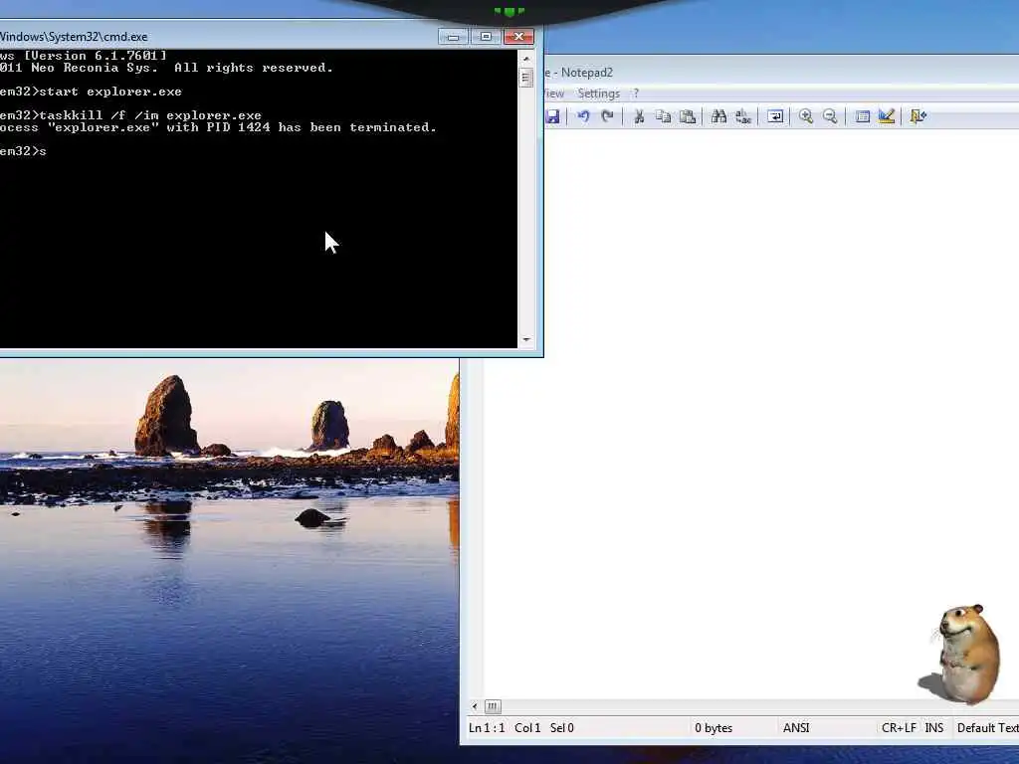The image size is (1019, 764).
Task: Click the ANSI encoding status field
Action: coord(796,727)
